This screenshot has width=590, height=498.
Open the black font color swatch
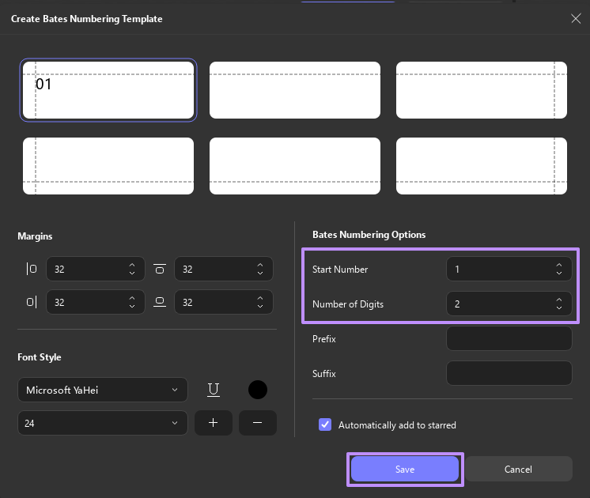pos(258,390)
